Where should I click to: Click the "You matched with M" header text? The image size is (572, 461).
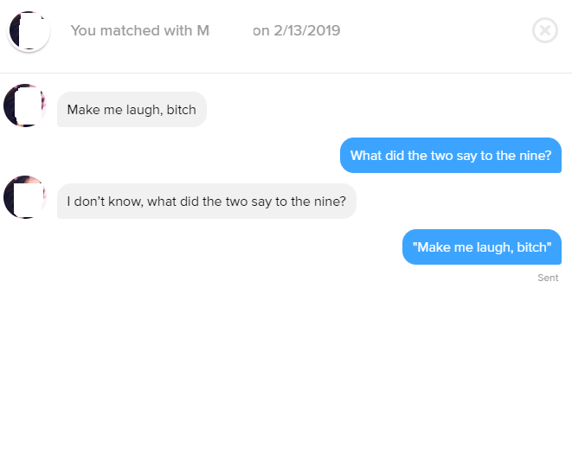(139, 31)
